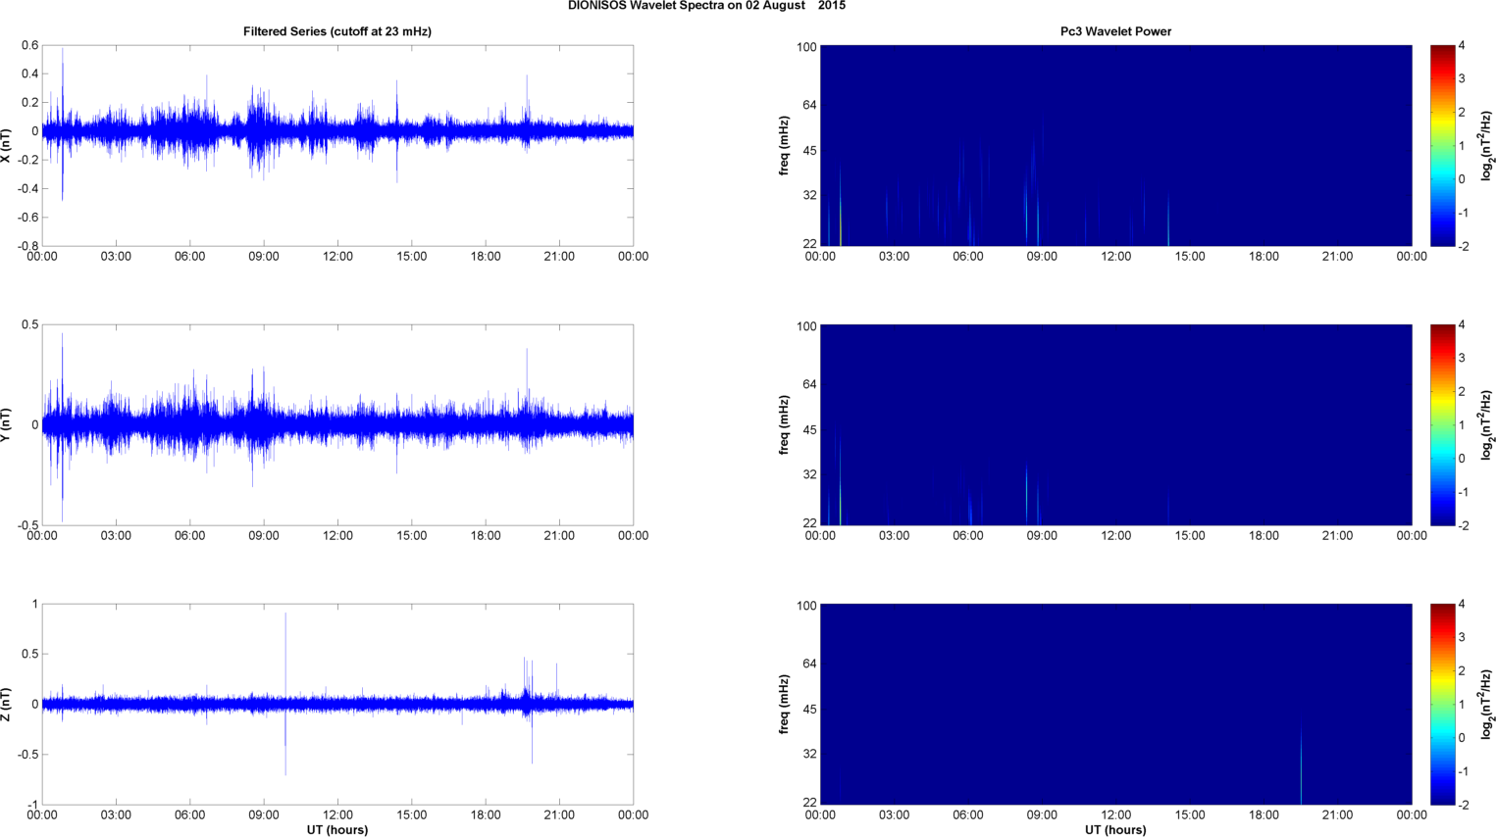Image resolution: width=1496 pixels, height=837 pixels.
Task: Click the DIONISOS Wavelet Spectra figure title
Action: click(x=706, y=6)
